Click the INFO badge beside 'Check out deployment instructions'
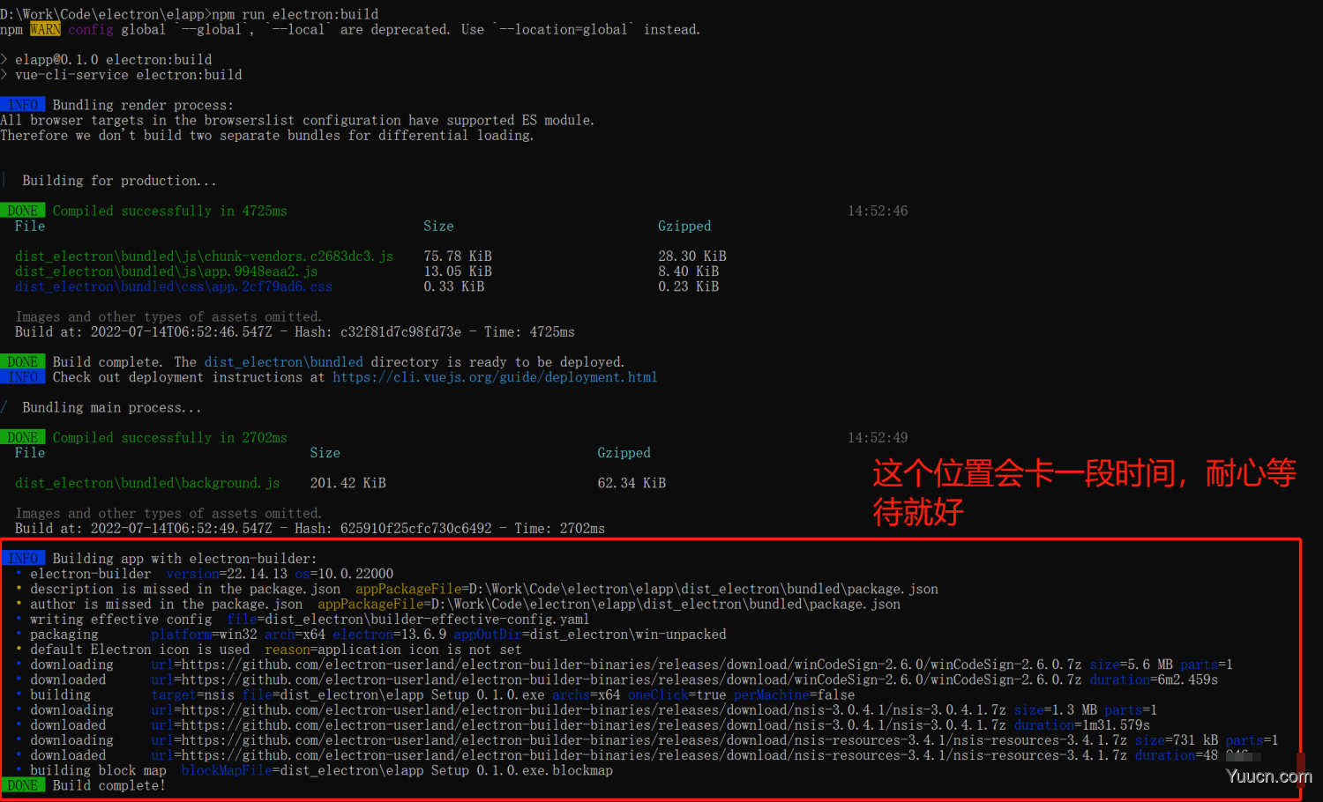Screen dimensions: 1323x802 pos(23,377)
